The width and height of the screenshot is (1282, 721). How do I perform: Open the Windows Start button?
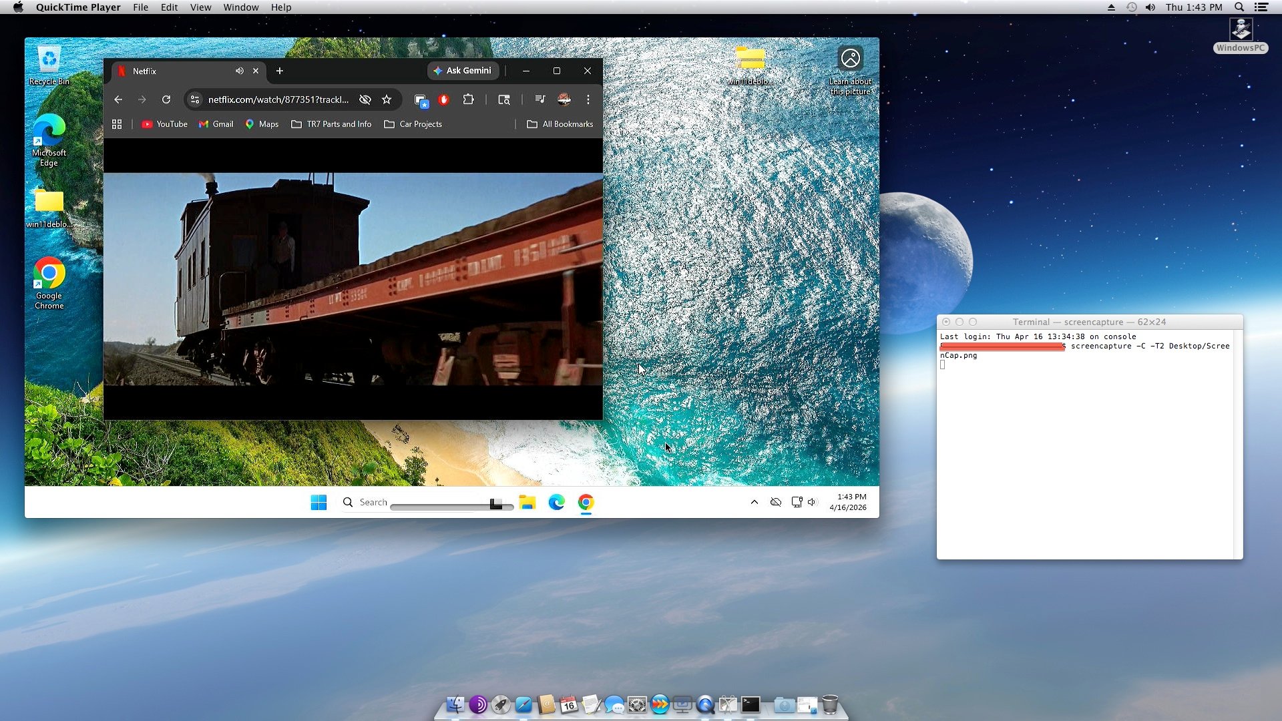point(318,503)
